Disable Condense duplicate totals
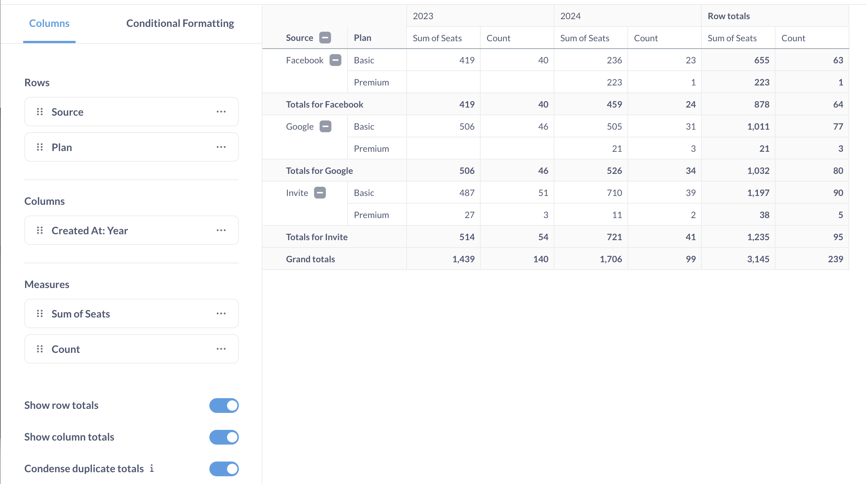867x484 pixels. (x=224, y=469)
